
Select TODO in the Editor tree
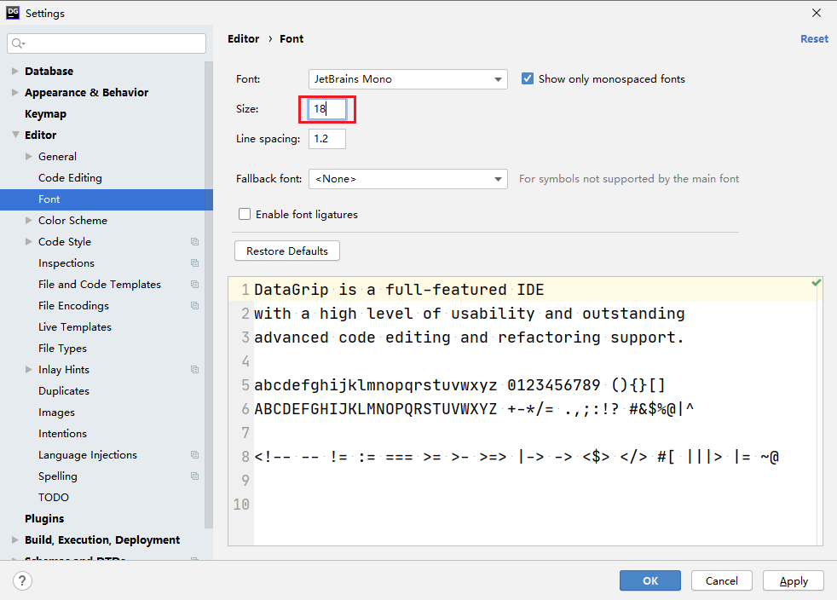pos(54,498)
